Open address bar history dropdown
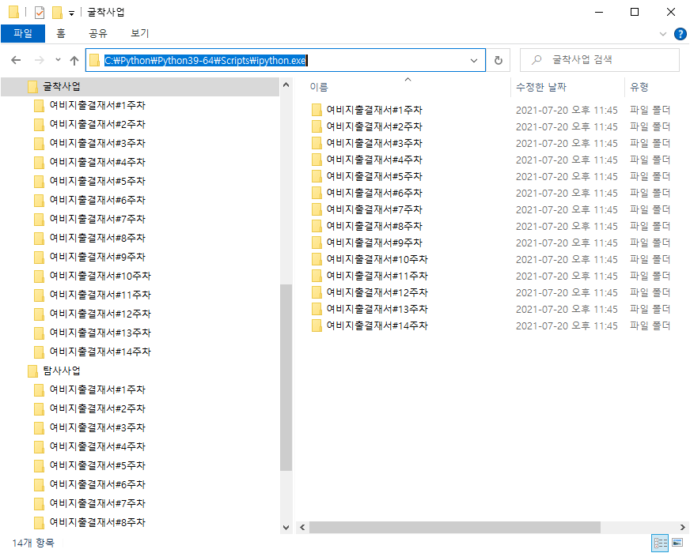 coord(474,60)
